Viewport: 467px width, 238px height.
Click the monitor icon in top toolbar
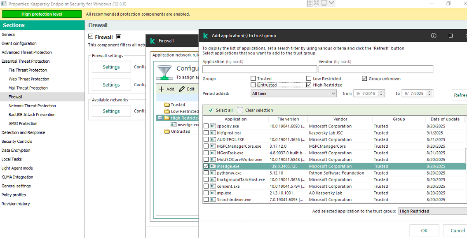[324, 3]
